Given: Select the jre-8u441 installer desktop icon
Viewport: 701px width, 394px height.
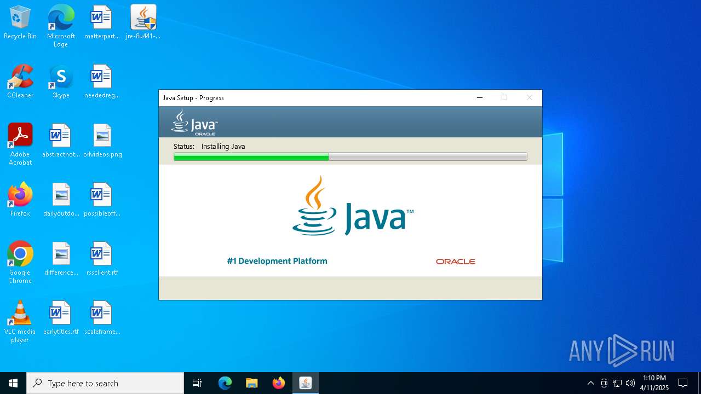Looking at the screenshot, I should [x=143, y=23].
